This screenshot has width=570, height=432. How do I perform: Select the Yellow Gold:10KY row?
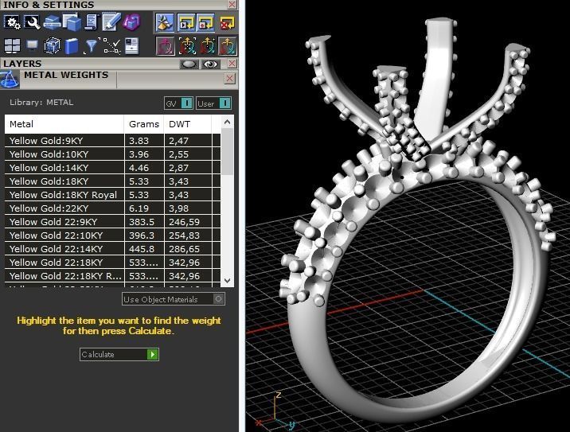113,154
